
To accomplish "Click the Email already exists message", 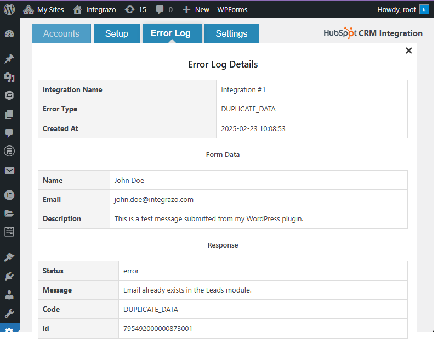I will coord(187,290).
